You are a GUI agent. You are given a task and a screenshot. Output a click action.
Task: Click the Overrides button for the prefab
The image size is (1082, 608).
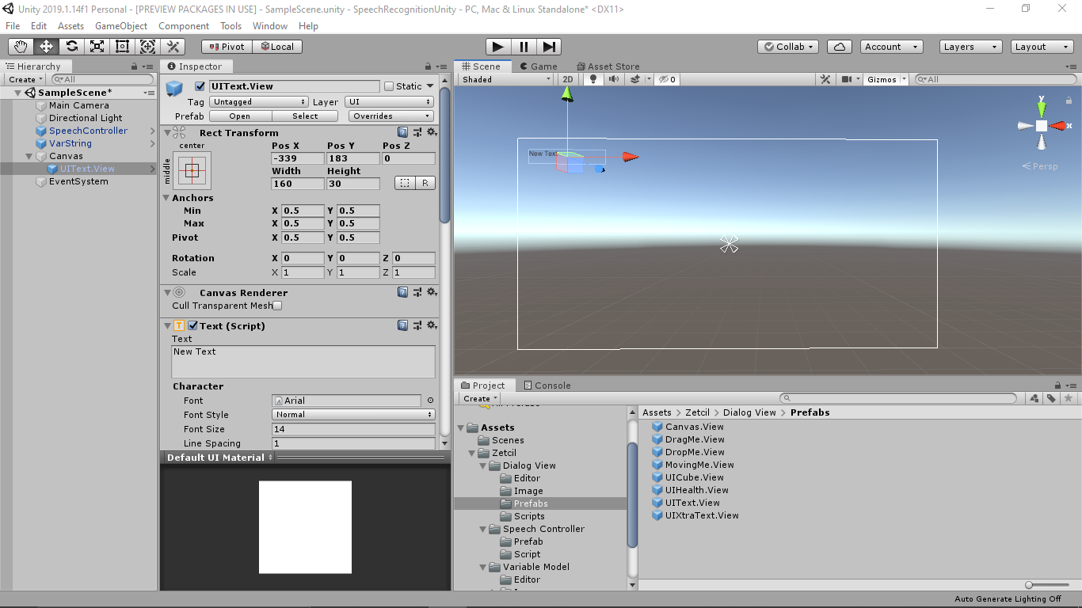tap(391, 116)
